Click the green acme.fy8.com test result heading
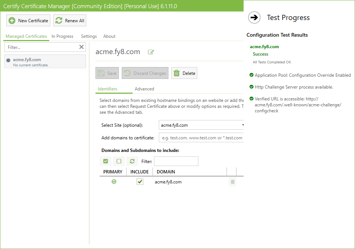 tap(264, 47)
